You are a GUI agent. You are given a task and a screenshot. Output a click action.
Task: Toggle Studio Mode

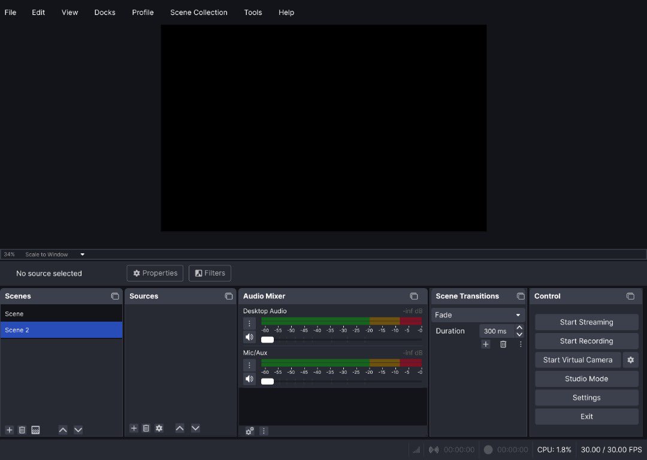[x=586, y=379]
